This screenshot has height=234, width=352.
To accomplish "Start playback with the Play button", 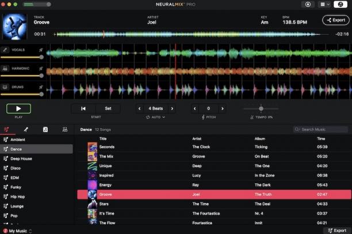I will 18,109.
